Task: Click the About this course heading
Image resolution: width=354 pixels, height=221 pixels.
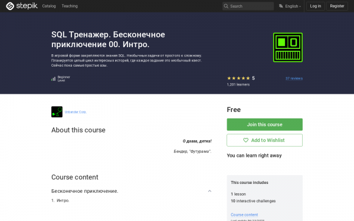Action: point(78,130)
